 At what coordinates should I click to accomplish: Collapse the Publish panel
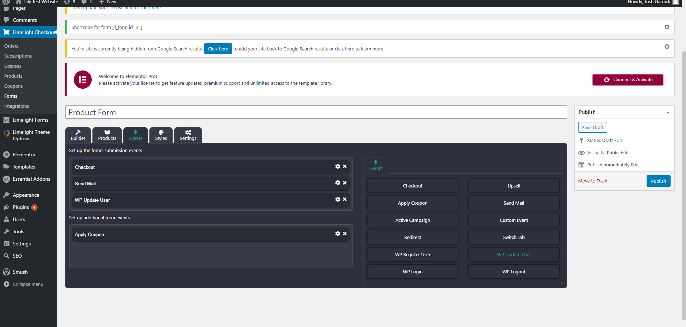point(668,112)
